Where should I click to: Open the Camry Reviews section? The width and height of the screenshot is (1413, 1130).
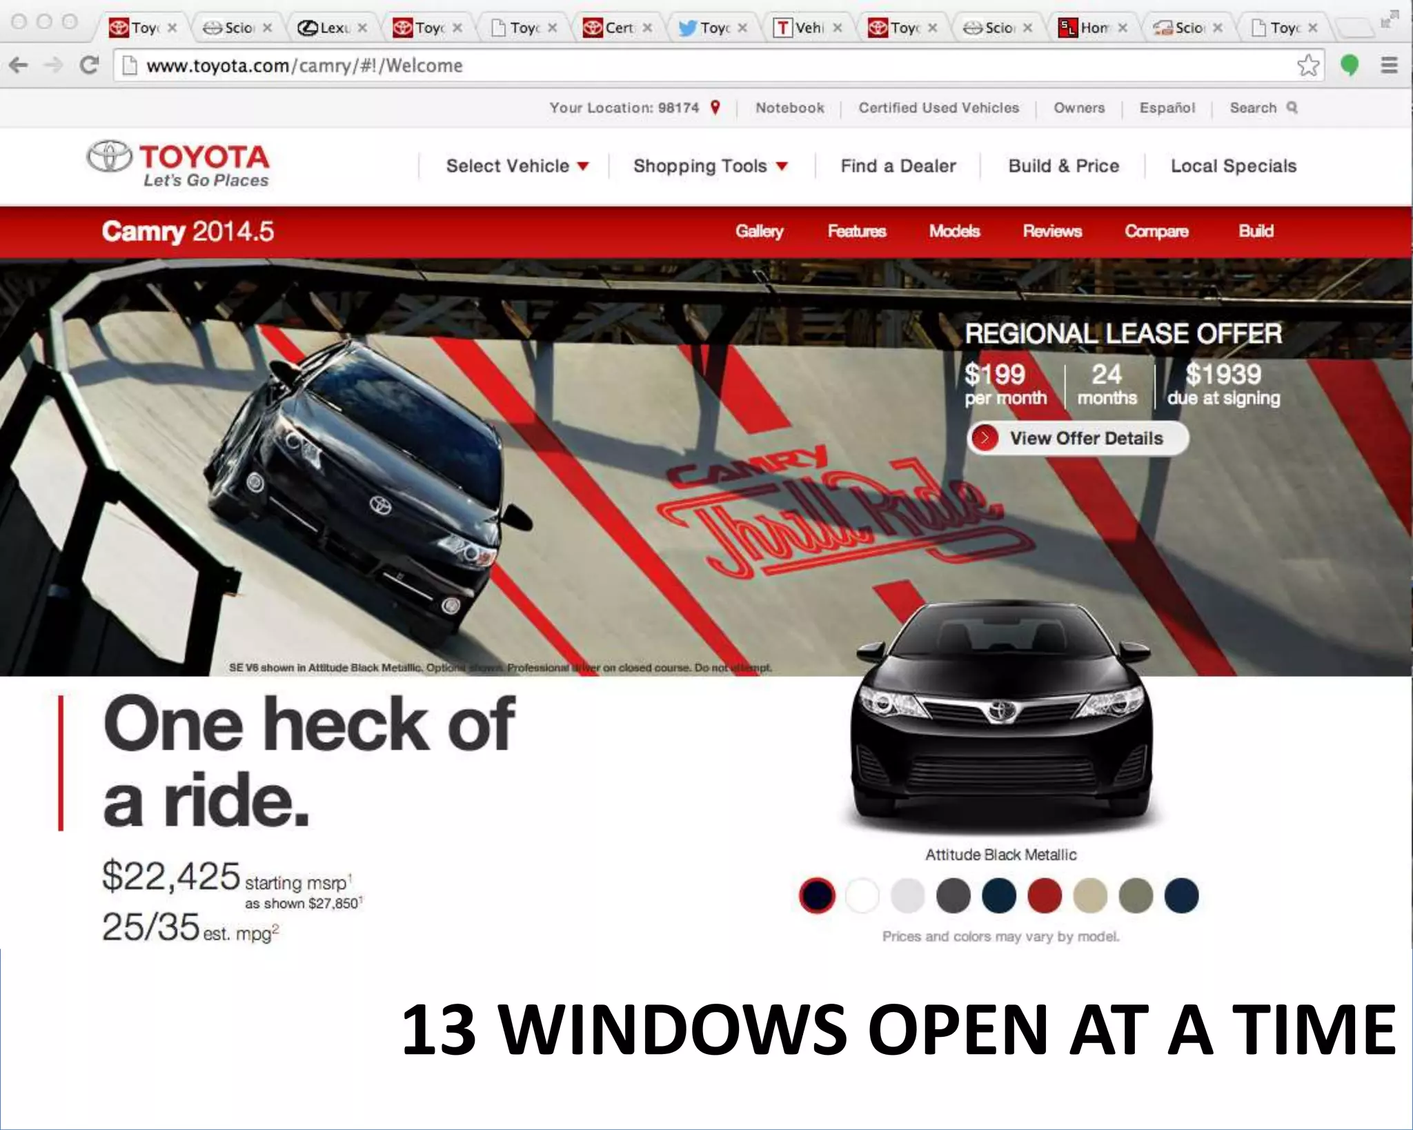pos(1052,231)
